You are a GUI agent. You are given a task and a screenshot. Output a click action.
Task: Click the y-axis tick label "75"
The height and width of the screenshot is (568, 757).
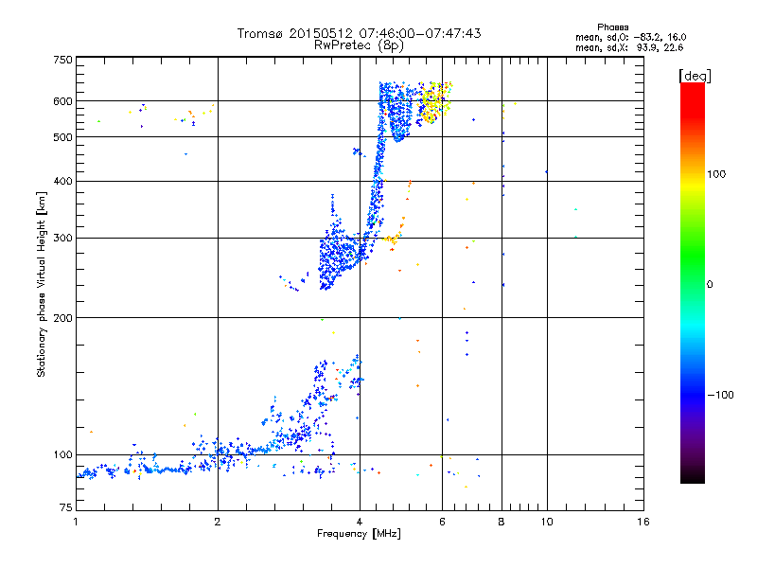tap(66, 507)
